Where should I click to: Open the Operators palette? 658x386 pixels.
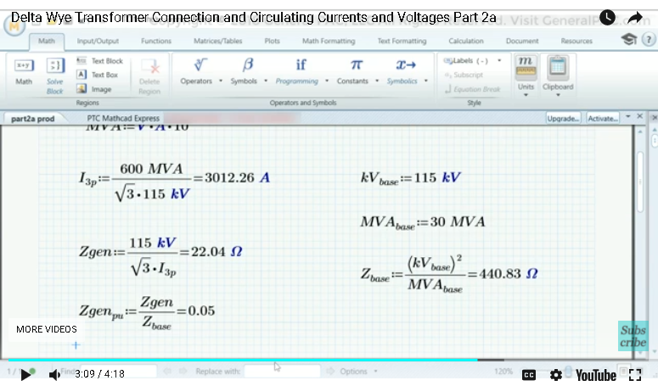(200, 64)
